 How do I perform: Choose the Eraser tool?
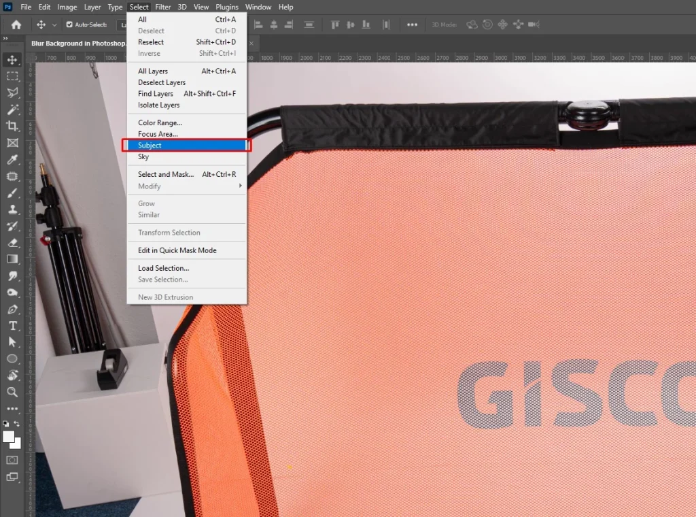coord(12,242)
